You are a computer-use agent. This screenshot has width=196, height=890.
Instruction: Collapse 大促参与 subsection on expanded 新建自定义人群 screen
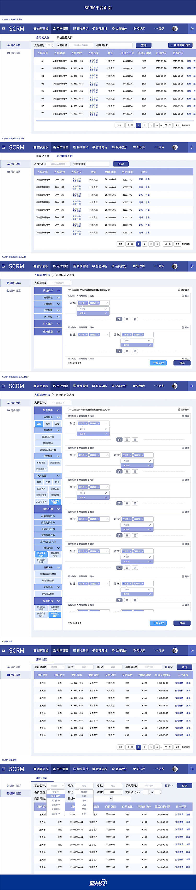[x=48, y=587]
